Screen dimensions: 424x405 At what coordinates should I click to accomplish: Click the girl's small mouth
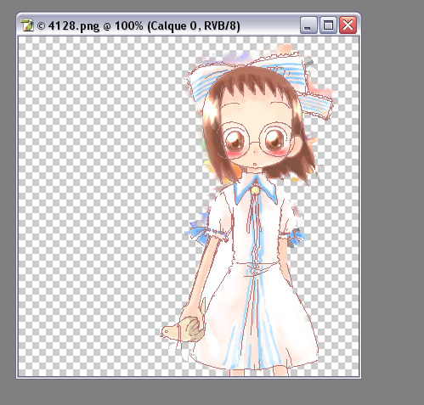pyautogui.click(x=254, y=164)
